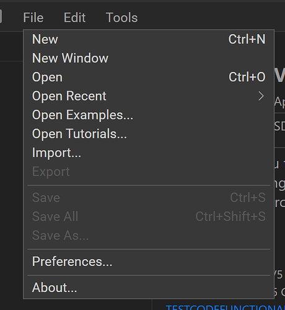
Task: Click the Open Recent chevron arrow
Action: (x=261, y=96)
